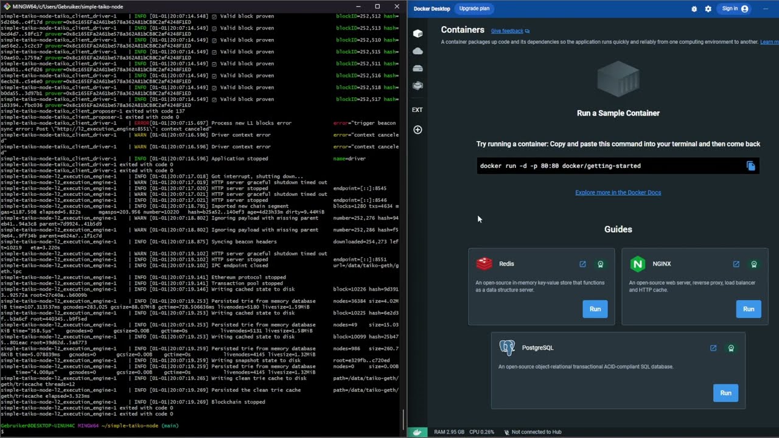Open Redis external link icon
779x438 pixels.
[x=582, y=264]
